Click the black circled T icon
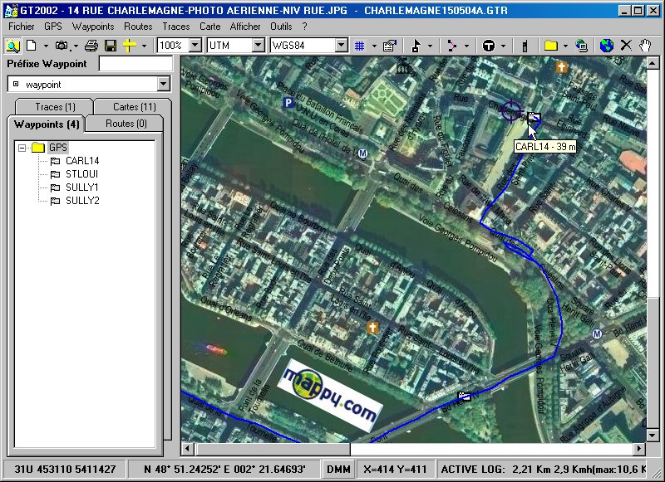 point(489,46)
